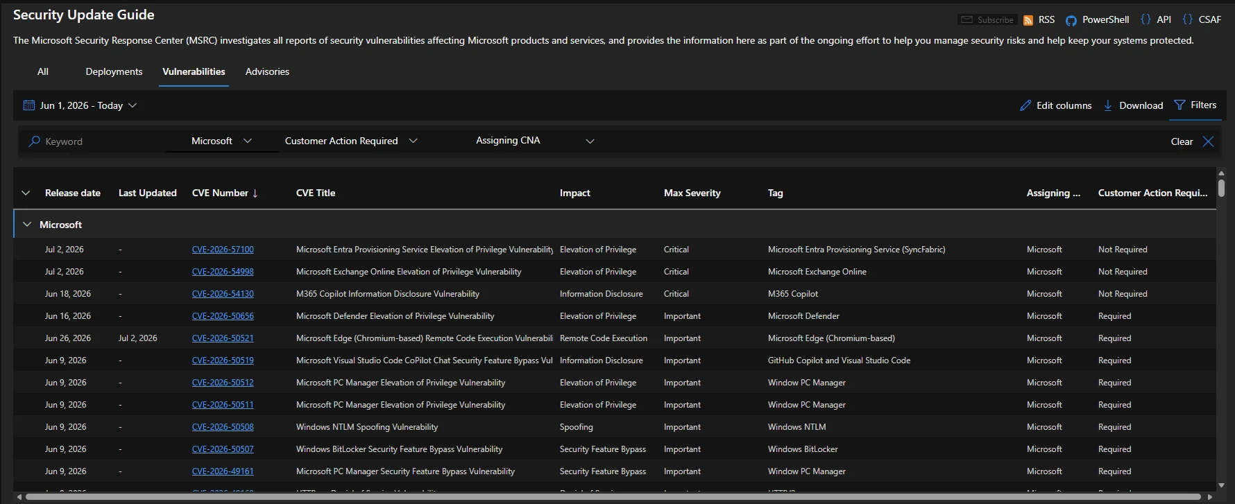Switch to the Deployments tab
The image size is (1235, 504).
coord(114,71)
